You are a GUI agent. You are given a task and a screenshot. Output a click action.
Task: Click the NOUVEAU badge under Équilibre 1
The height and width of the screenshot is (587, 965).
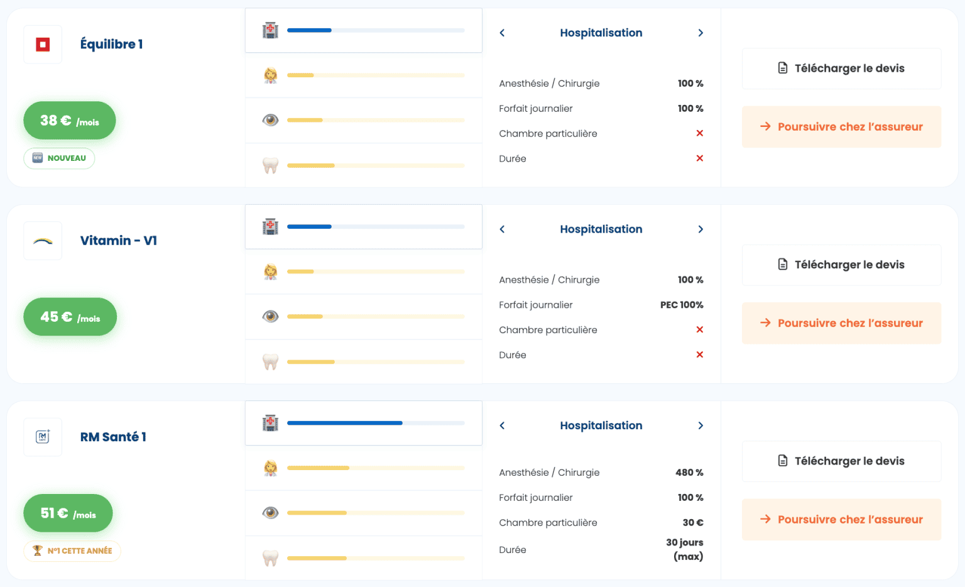[59, 158]
